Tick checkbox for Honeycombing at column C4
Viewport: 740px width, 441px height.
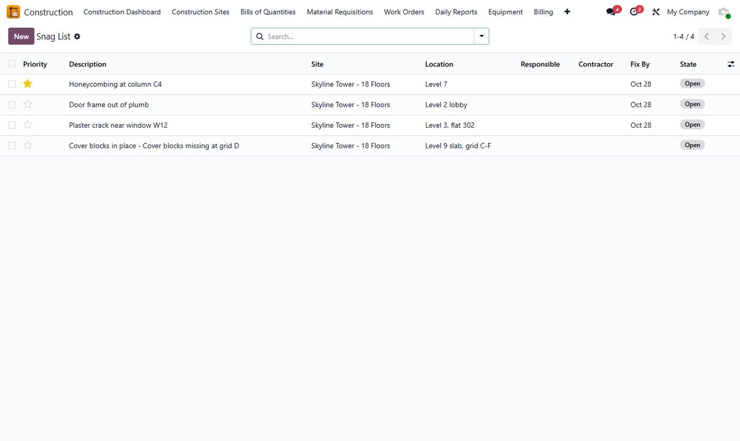point(12,84)
